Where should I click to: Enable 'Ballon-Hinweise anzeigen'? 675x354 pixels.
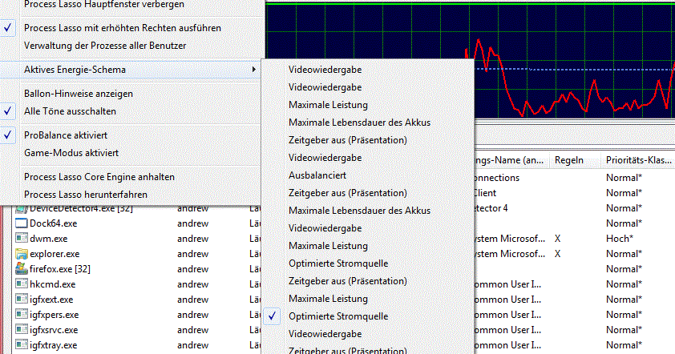131,94
